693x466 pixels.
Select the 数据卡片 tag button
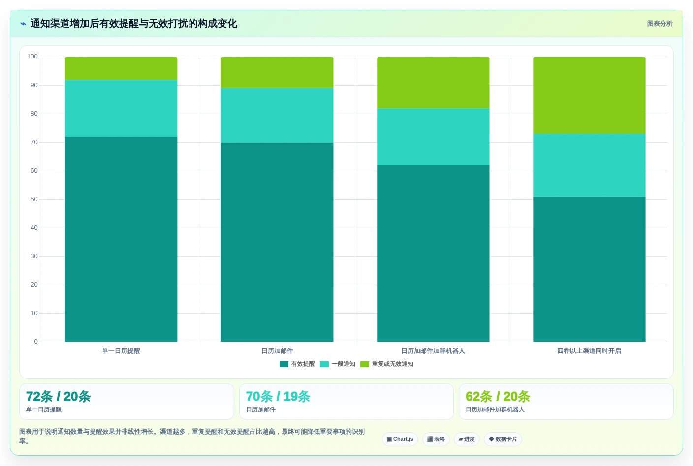(503, 439)
